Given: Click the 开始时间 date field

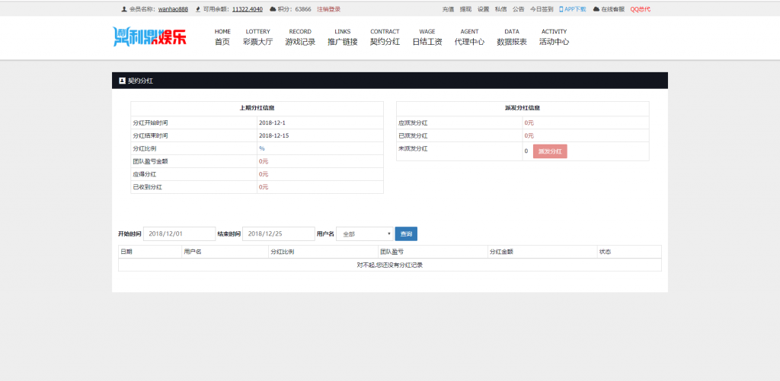Looking at the screenshot, I should click(x=179, y=234).
